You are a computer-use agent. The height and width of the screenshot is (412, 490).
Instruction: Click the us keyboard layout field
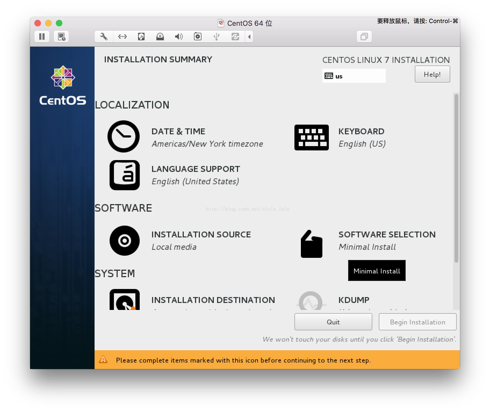coord(354,76)
